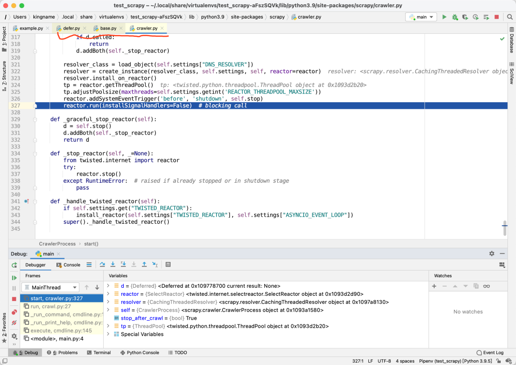This screenshot has height=365, width=516.
Task: Open the main run configuration dropdown
Action: coord(421,17)
